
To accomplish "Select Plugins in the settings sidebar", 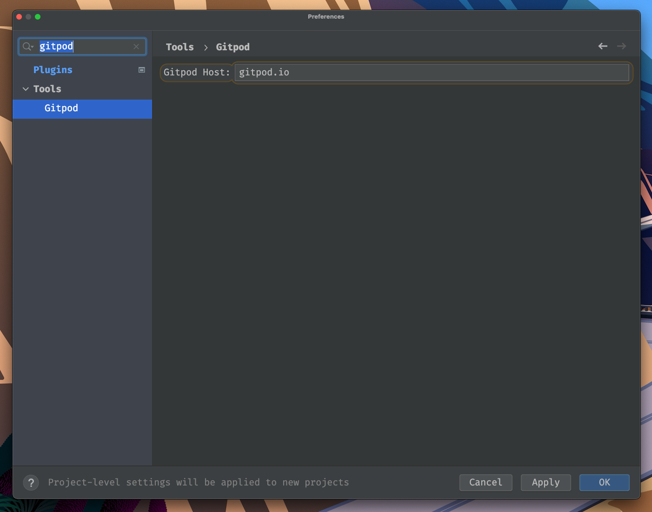I will pos(53,70).
